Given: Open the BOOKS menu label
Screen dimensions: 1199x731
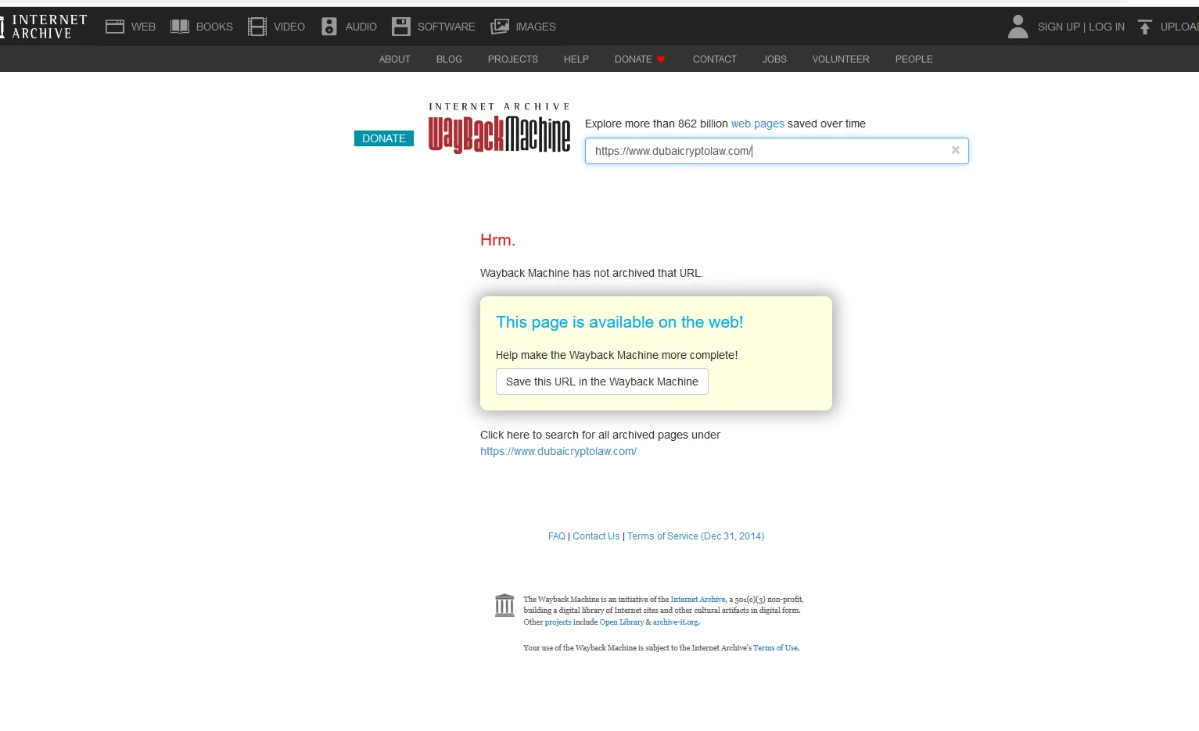Looking at the screenshot, I should pyautogui.click(x=214, y=27).
